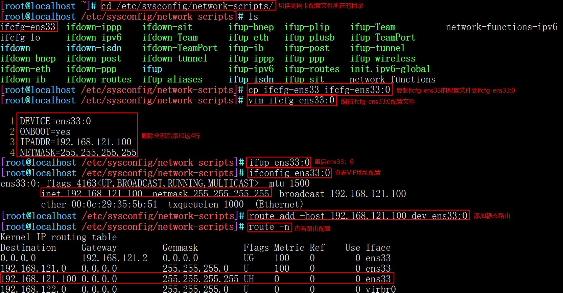
Task: Select ifdown-routes in the listing
Action: [x=99, y=79]
